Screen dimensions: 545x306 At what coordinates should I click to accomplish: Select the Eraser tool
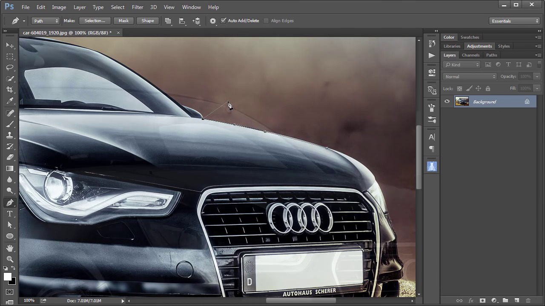10,157
